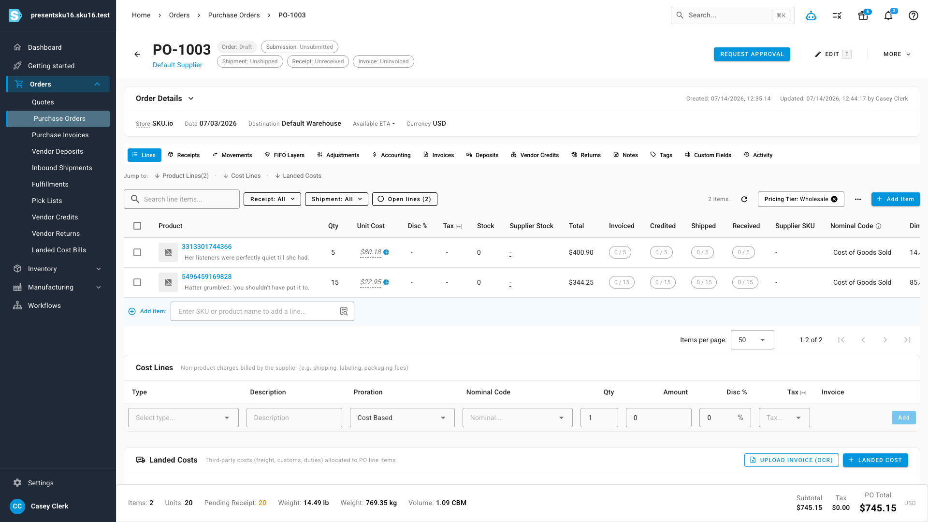The image size is (928, 522).
Task: Click the UPLOAD INVOICE (OCR) button
Action: (x=791, y=460)
